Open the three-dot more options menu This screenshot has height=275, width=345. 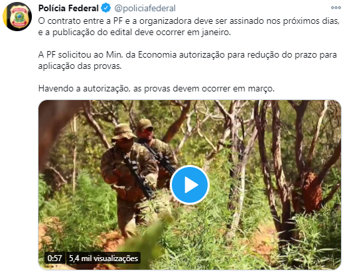tap(336, 8)
